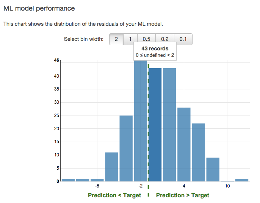Choose the 0.1 bin width button
The image size is (260, 203).
pos(183,39)
